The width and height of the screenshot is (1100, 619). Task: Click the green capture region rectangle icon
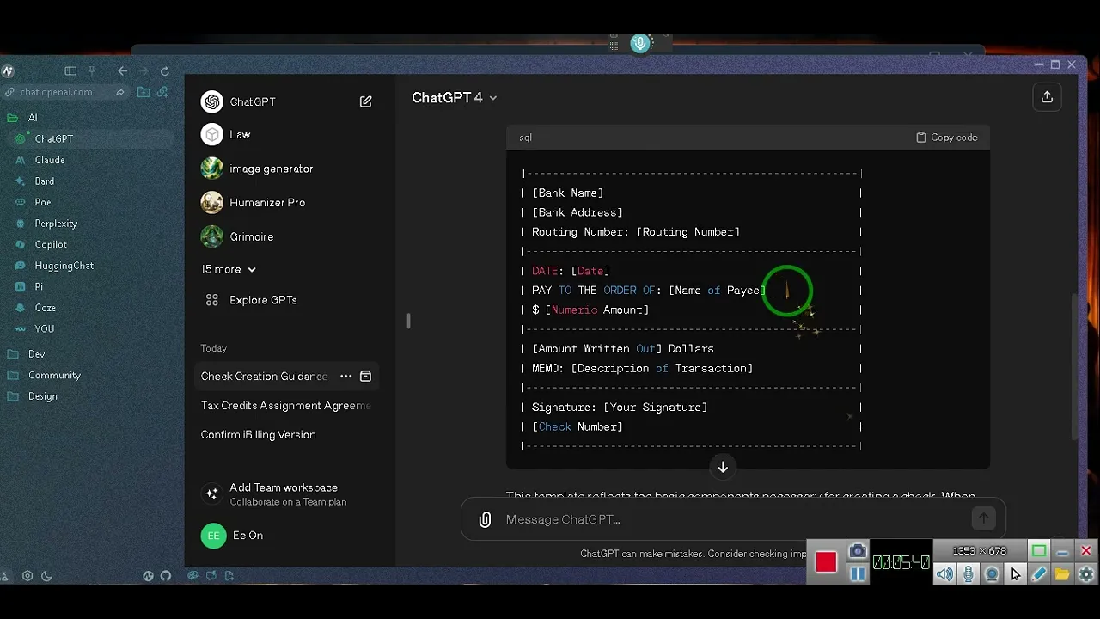pyautogui.click(x=1039, y=551)
